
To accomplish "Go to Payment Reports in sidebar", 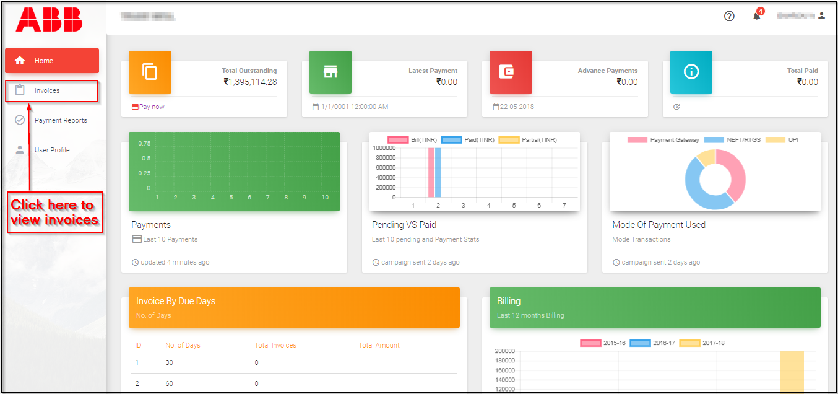I will [60, 120].
